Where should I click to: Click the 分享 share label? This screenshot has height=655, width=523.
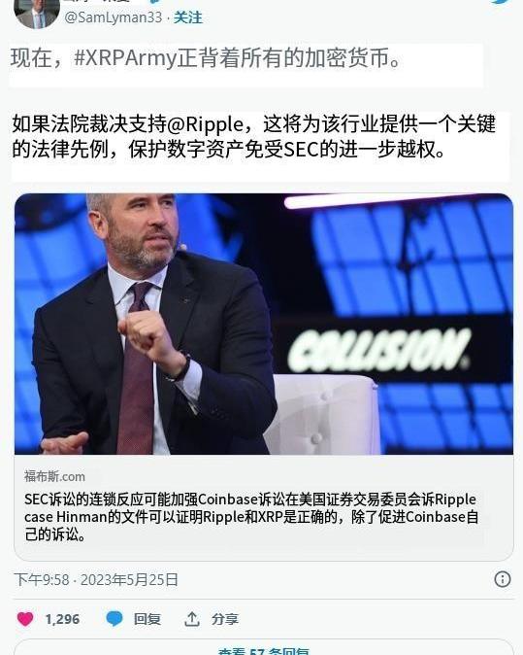pos(225,619)
